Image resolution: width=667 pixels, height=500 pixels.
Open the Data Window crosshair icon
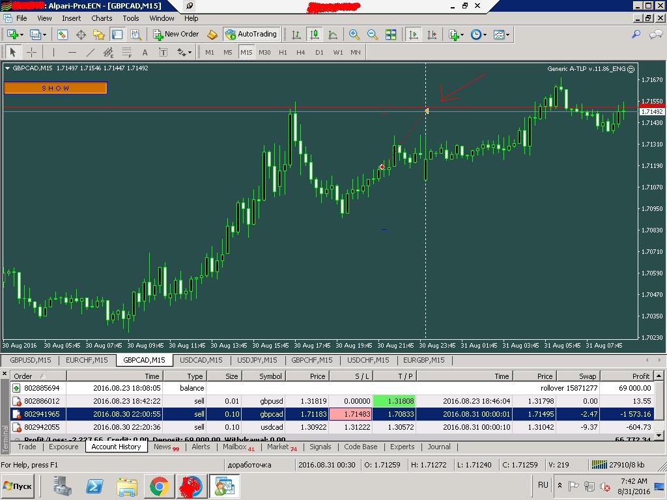tap(81, 35)
